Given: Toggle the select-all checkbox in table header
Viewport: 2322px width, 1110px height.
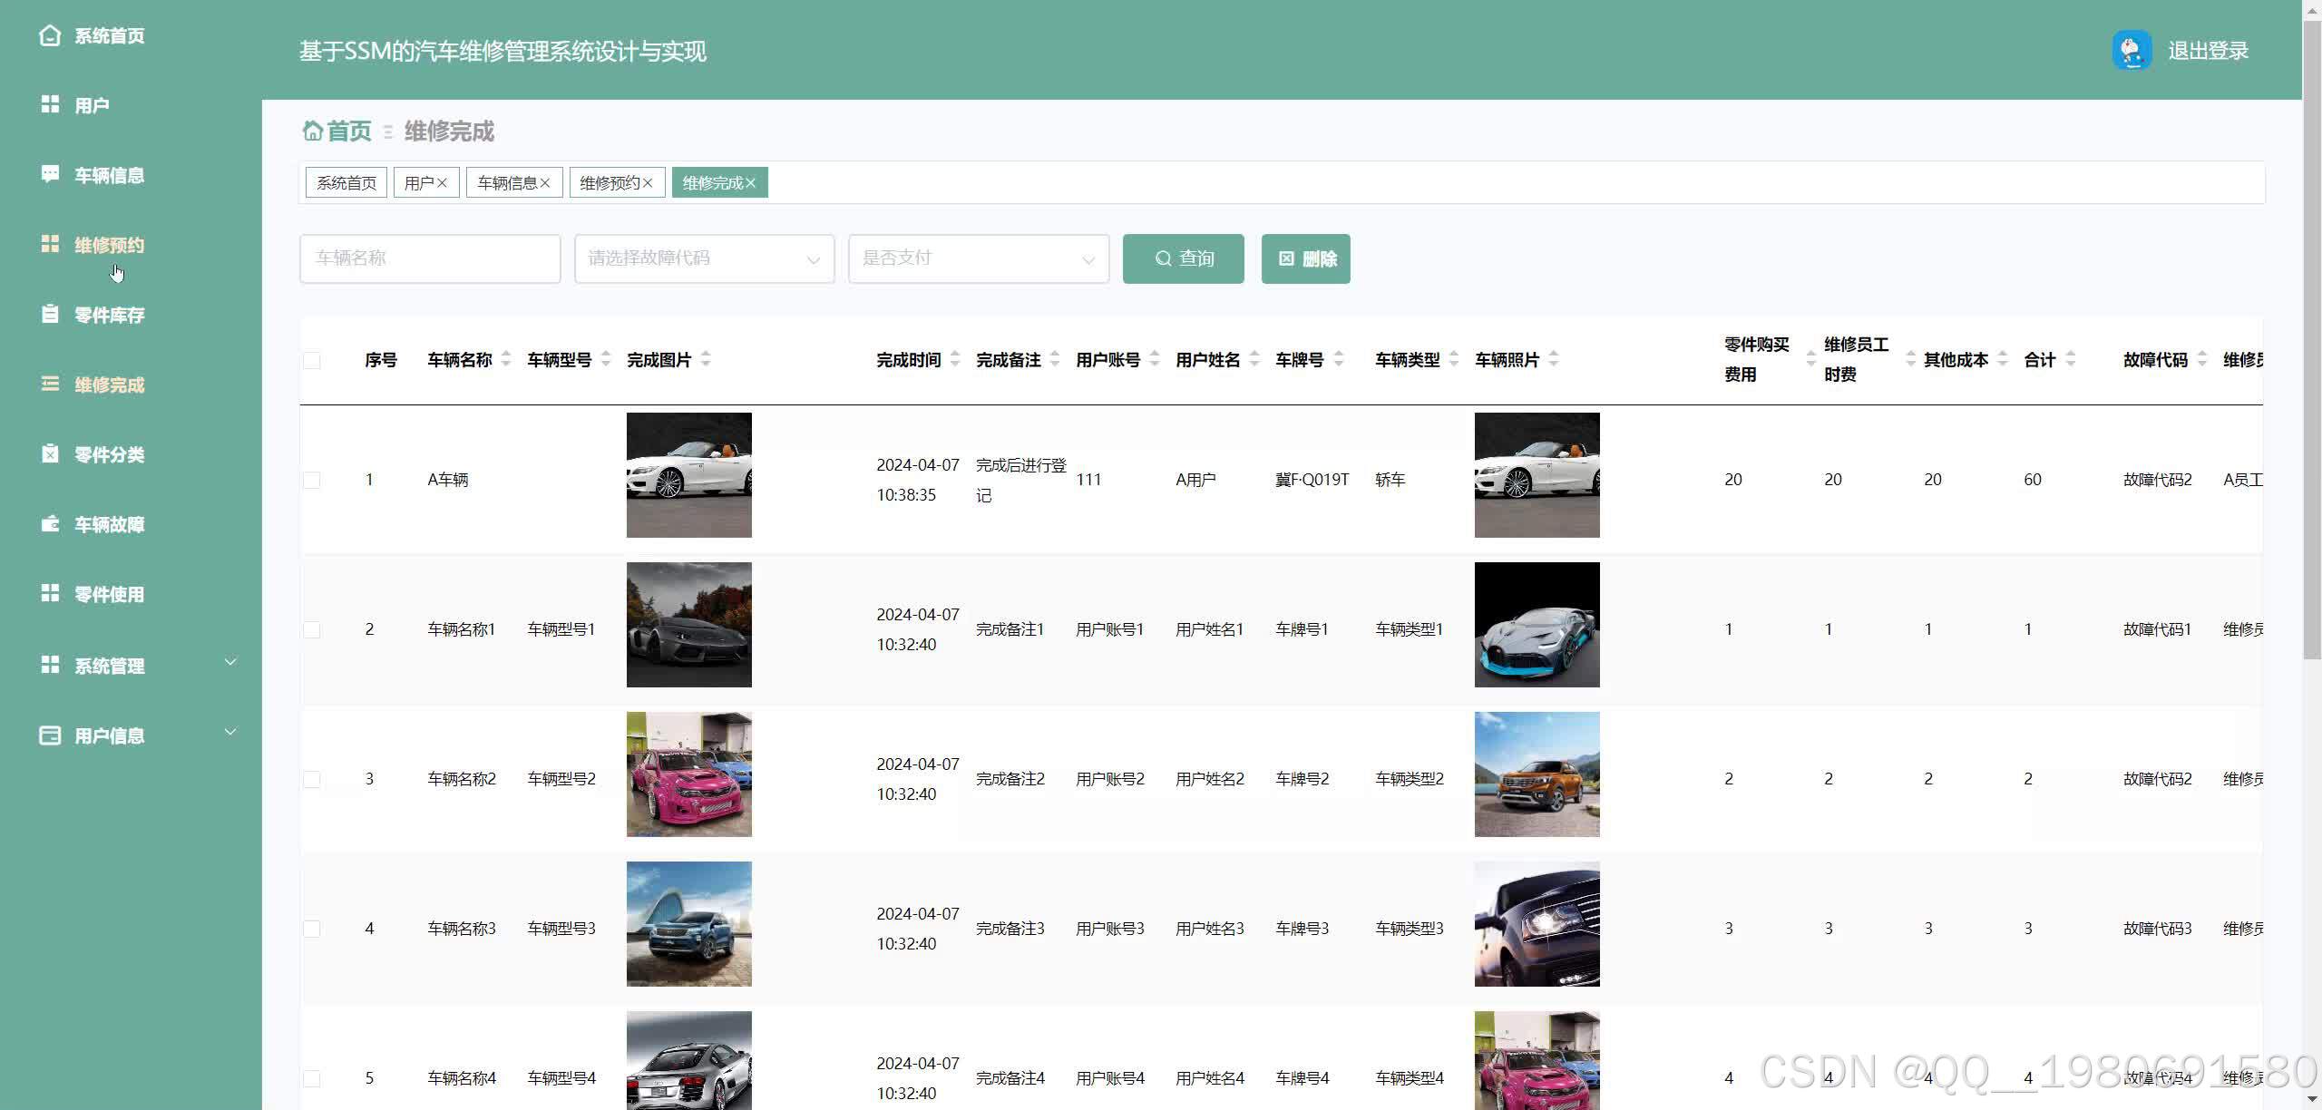Looking at the screenshot, I should tap(312, 359).
